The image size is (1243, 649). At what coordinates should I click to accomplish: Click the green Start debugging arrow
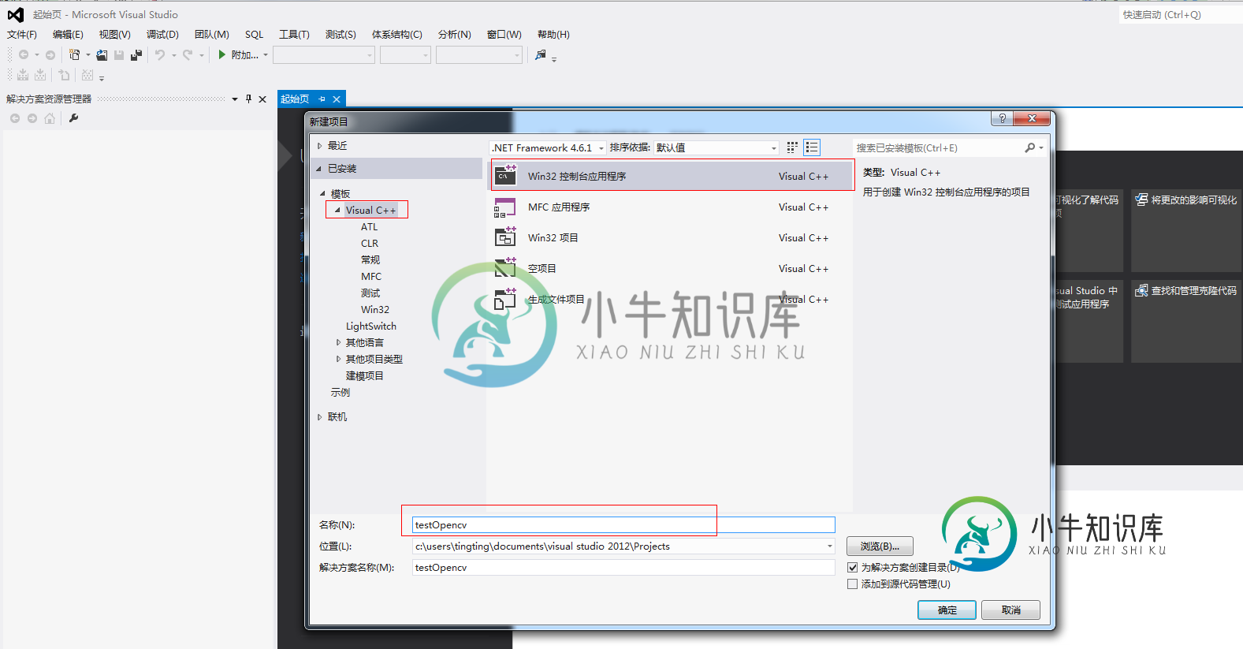tap(222, 54)
